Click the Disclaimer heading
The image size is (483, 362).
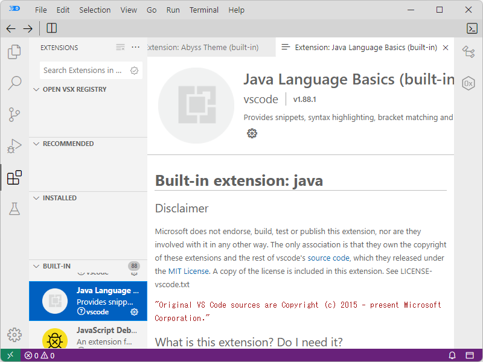click(182, 208)
